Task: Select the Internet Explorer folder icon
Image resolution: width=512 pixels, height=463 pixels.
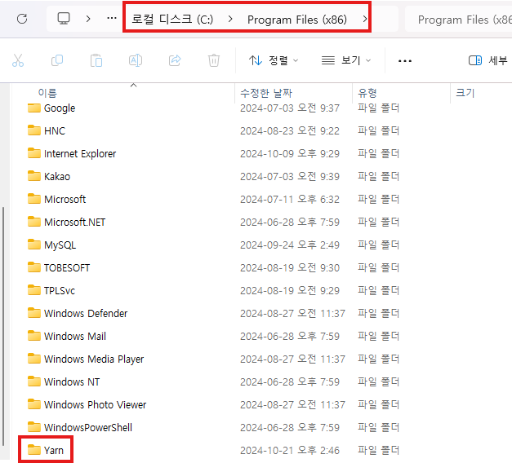Action: pyautogui.click(x=34, y=153)
